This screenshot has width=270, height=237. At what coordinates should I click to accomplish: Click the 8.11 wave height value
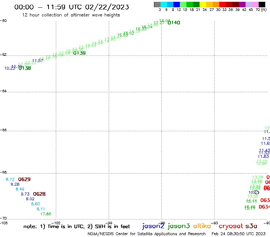(x=40, y=209)
